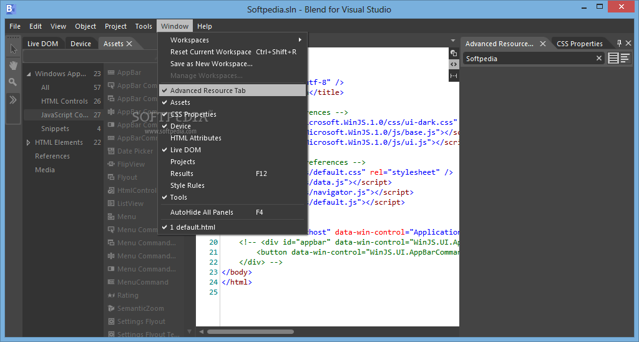
Task: Enable Projects panel in Window menu
Action: click(232, 162)
